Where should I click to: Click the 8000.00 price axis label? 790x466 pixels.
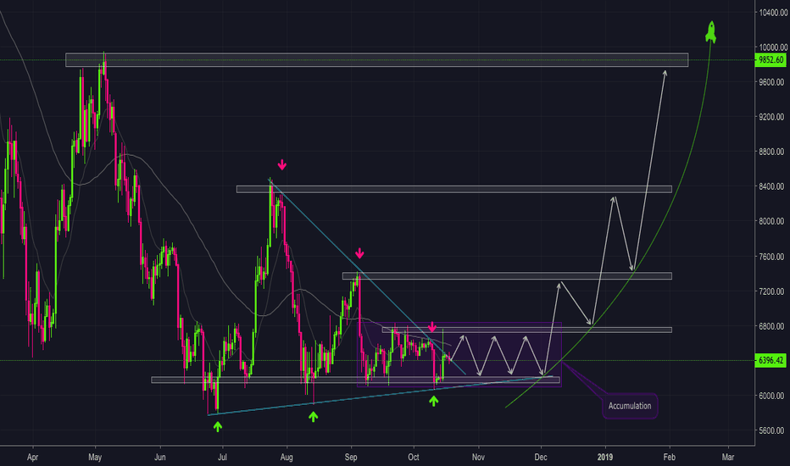click(x=771, y=220)
